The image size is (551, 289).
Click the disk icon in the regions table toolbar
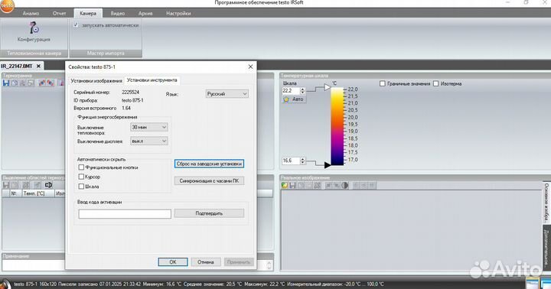click(x=6, y=185)
